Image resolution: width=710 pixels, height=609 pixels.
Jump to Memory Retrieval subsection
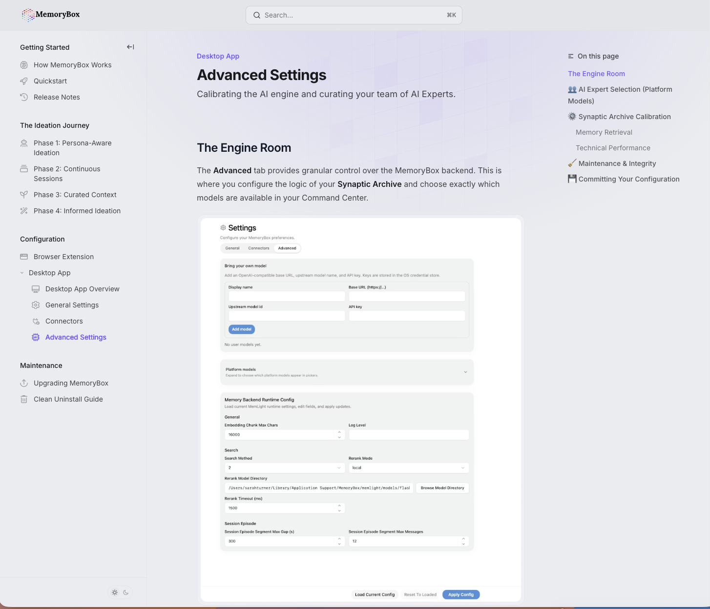click(x=604, y=132)
